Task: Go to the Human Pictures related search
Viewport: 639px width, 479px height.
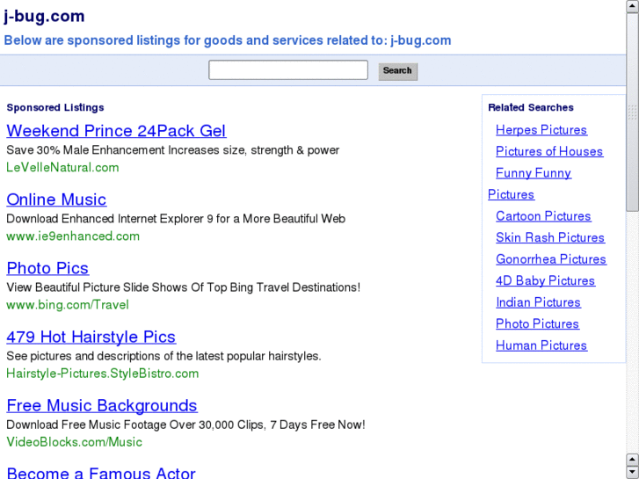Action: pyautogui.click(x=541, y=345)
